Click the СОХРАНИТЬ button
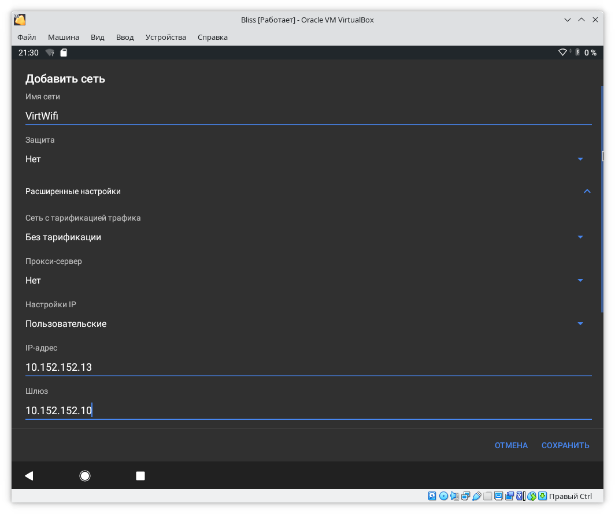Screen dimensions: 615x514 tap(565, 445)
